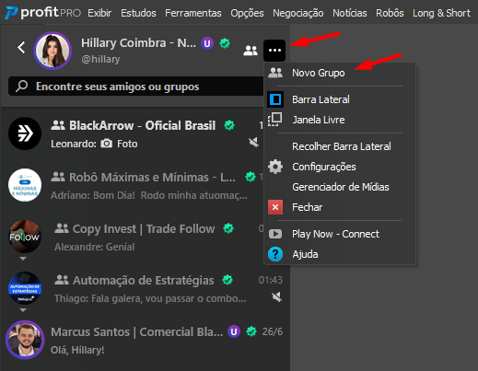Open the Ferramentas menu
Viewport: 478px width, 371px height.
(193, 13)
